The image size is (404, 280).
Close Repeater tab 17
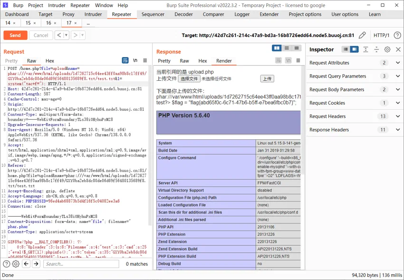pyautogui.click(x=76, y=23)
